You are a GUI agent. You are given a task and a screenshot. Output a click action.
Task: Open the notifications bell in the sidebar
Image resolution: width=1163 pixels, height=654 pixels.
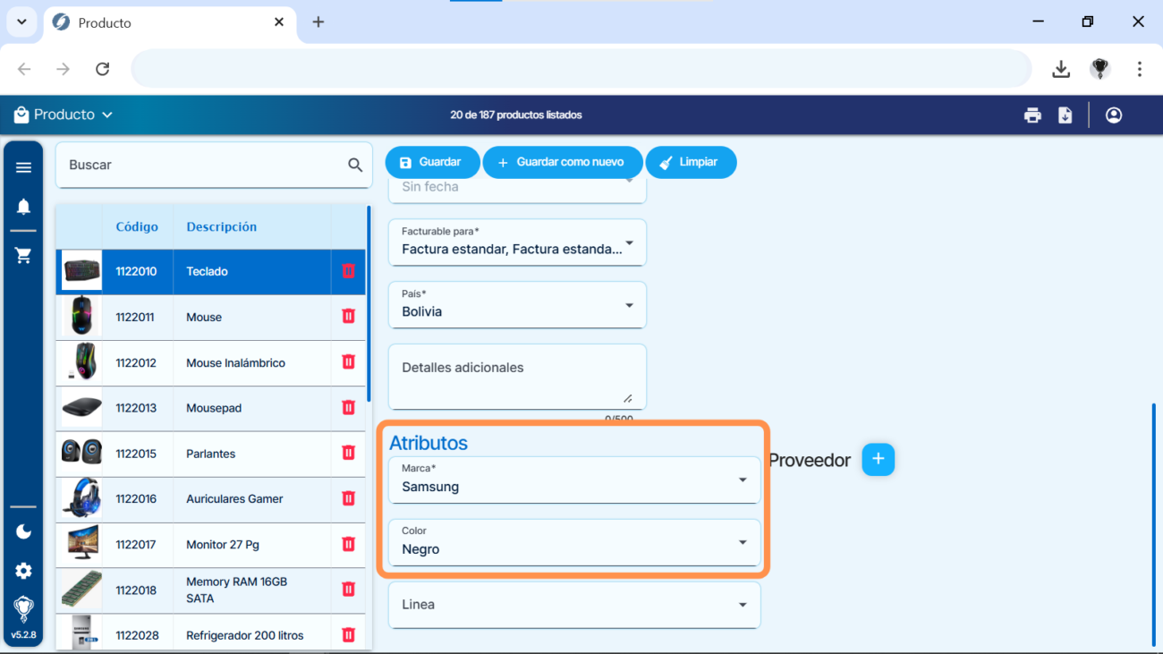click(23, 207)
